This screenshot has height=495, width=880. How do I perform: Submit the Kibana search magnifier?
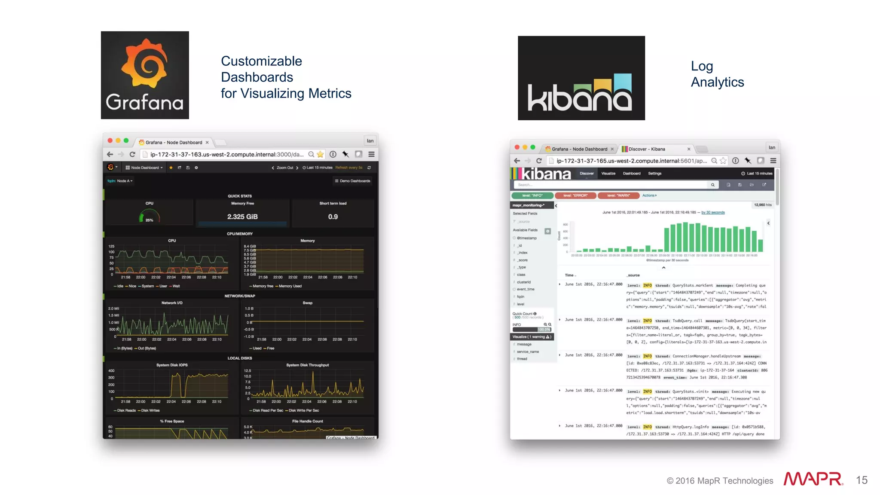click(x=713, y=185)
